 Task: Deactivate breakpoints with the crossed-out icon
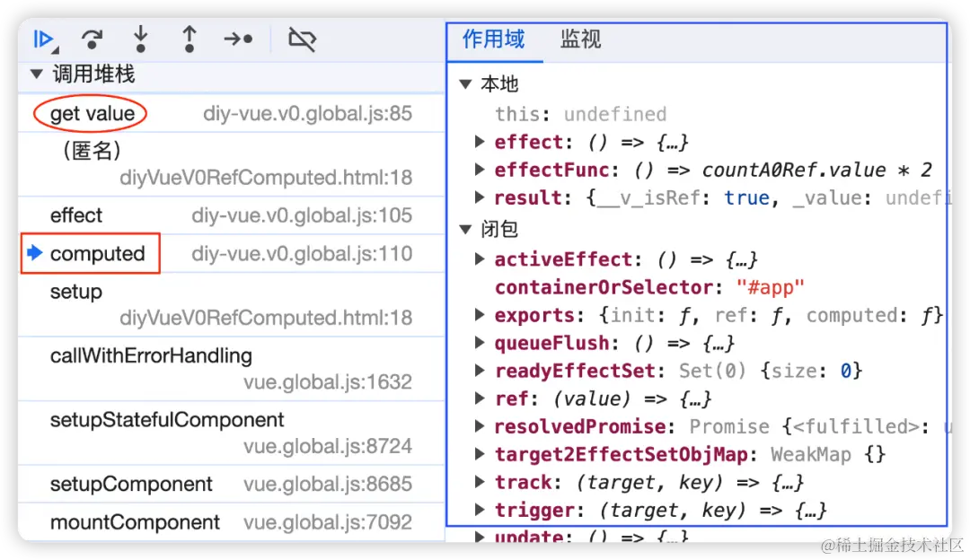pyautogui.click(x=303, y=39)
